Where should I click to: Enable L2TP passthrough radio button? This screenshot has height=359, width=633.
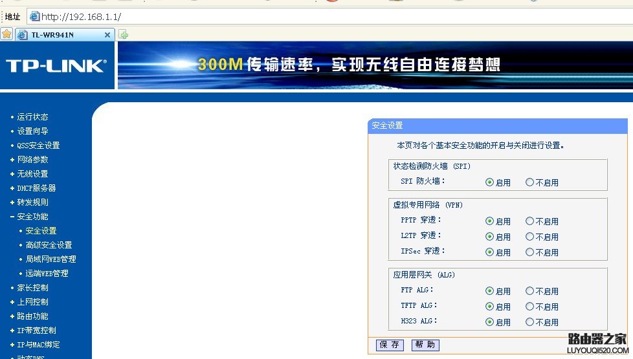click(x=489, y=237)
